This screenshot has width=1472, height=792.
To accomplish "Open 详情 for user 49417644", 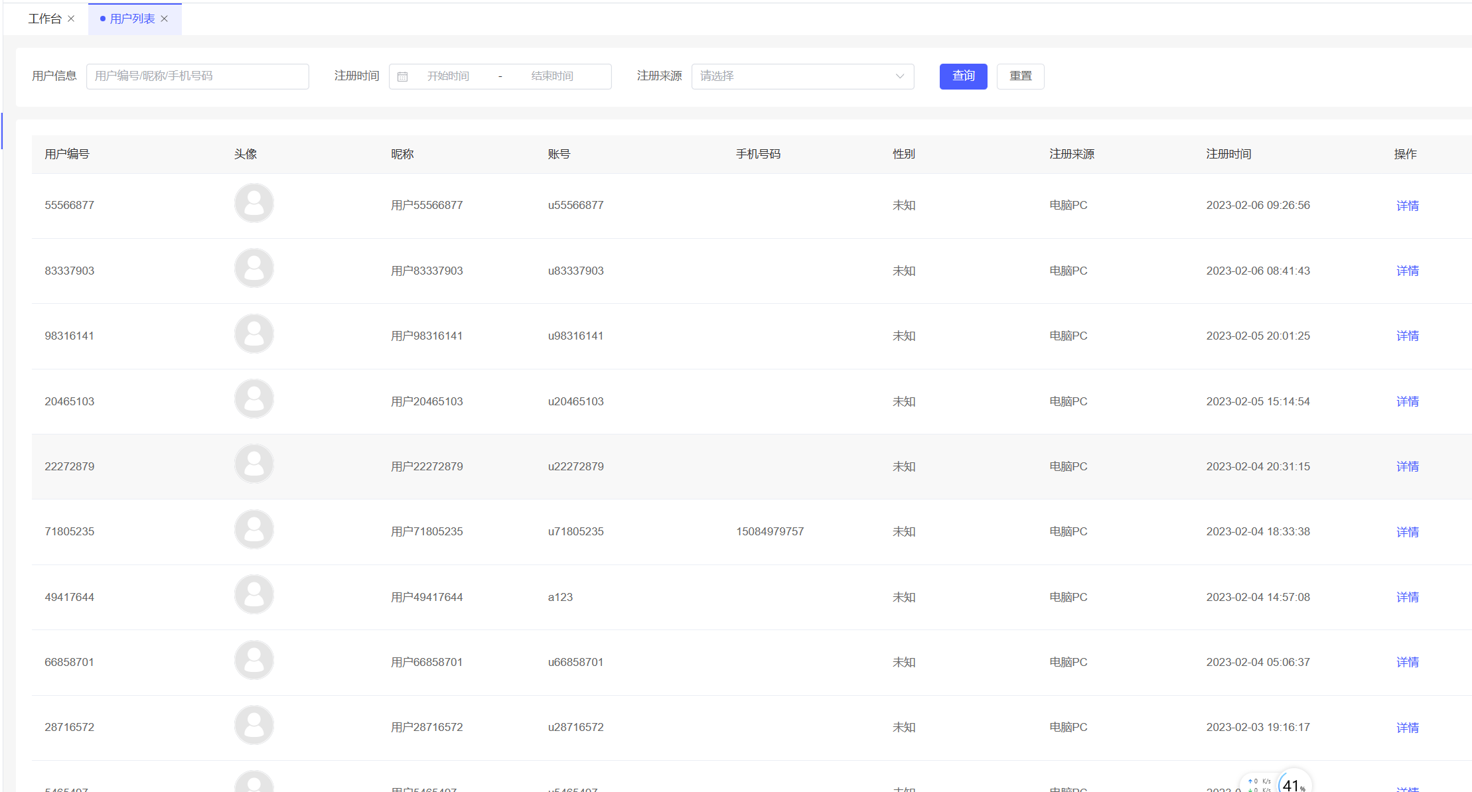I will 1407,597.
